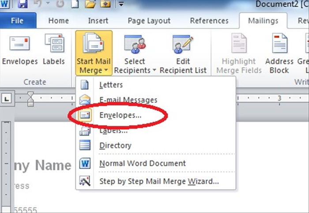Select Labels... in the mail merge menu
309x213 pixels.
(156, 131)
